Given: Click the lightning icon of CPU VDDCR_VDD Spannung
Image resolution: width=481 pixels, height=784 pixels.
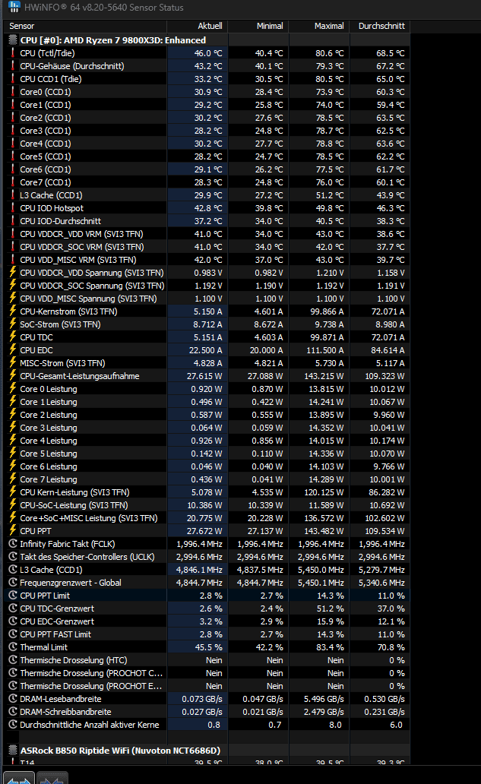Looking at the screenshot, I should pos(13,273).
